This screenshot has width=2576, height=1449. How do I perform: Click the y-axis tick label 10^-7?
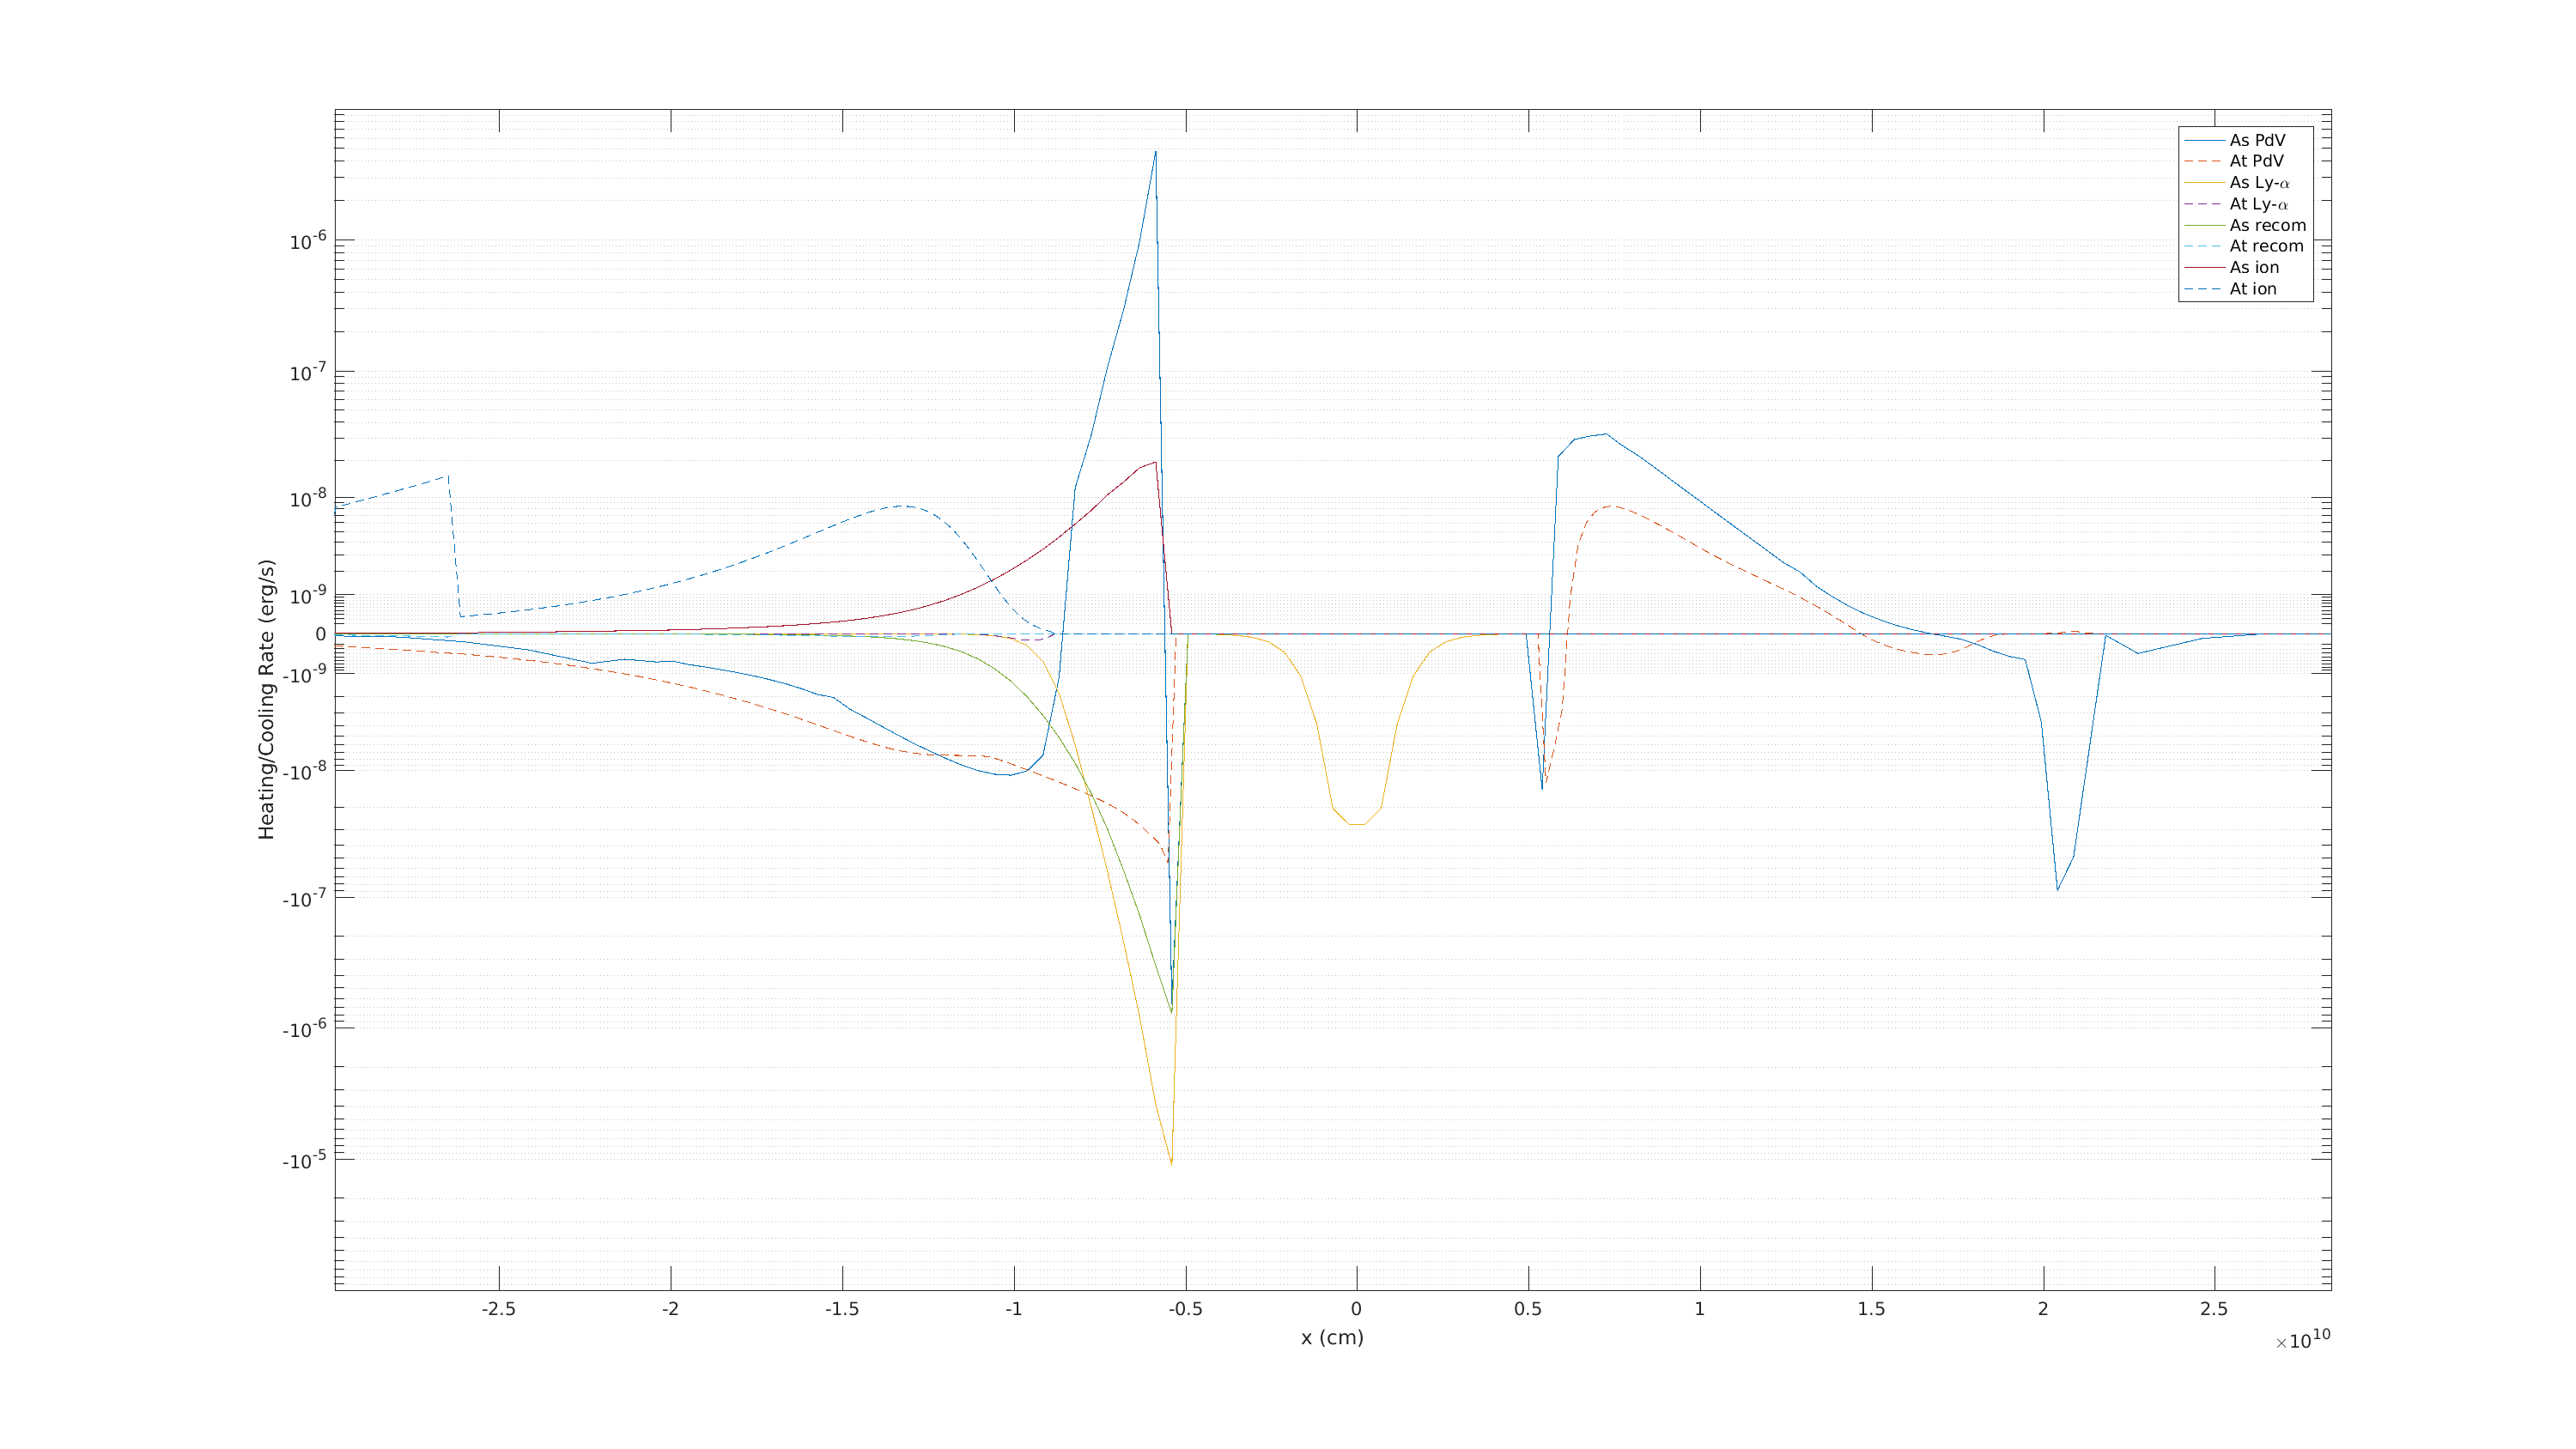click(x=308, y=372)
